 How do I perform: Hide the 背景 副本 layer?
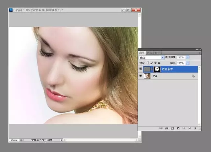tap(141, 69)
